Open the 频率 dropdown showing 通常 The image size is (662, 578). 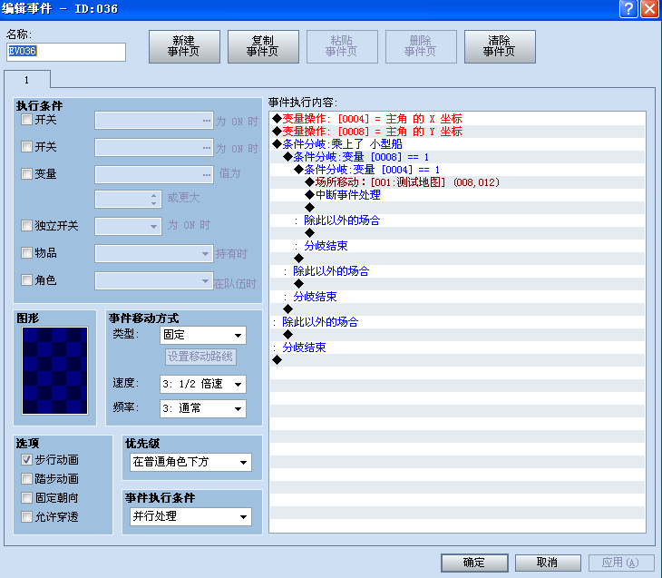point(203,408)
